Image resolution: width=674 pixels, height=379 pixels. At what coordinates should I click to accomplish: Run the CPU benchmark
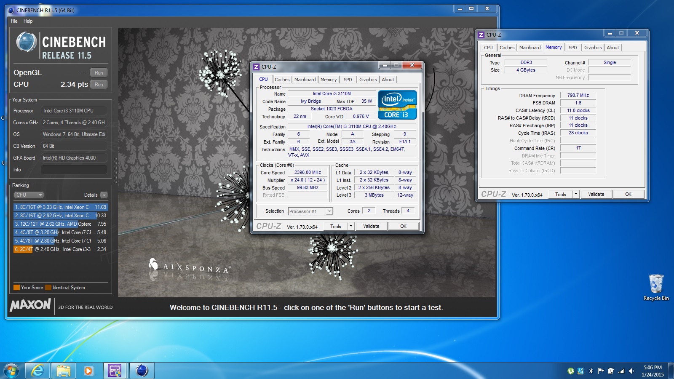[x=99, y=85]
